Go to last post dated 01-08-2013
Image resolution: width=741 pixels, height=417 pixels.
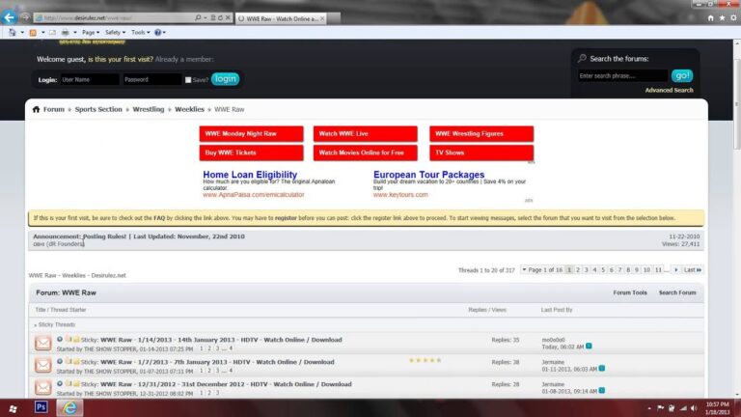point(602,391)
